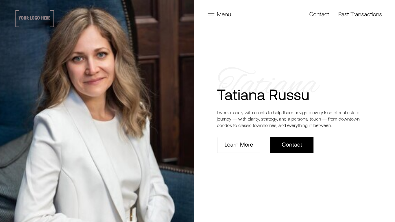Open the hamburger menu icon
This screenshot has height=222, width=395.
click(211, 14)
